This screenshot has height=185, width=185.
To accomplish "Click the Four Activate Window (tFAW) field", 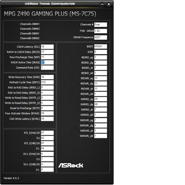I will click(47, 113).
